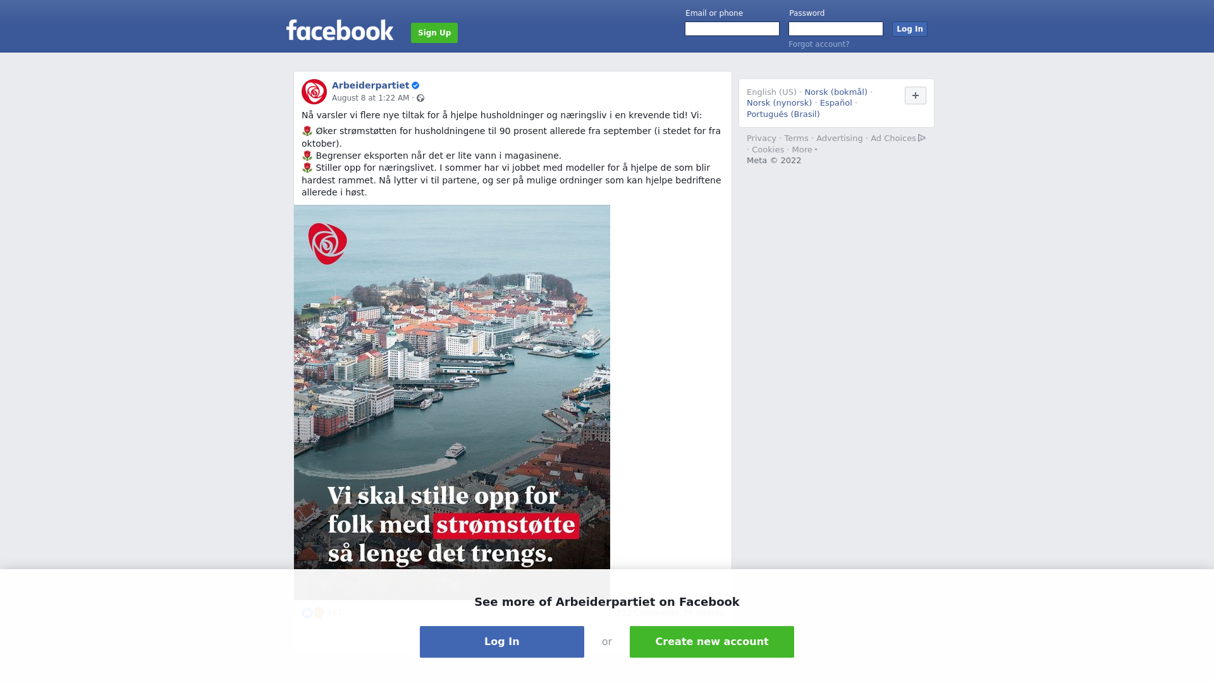Select Español language option

click(836, 103)
